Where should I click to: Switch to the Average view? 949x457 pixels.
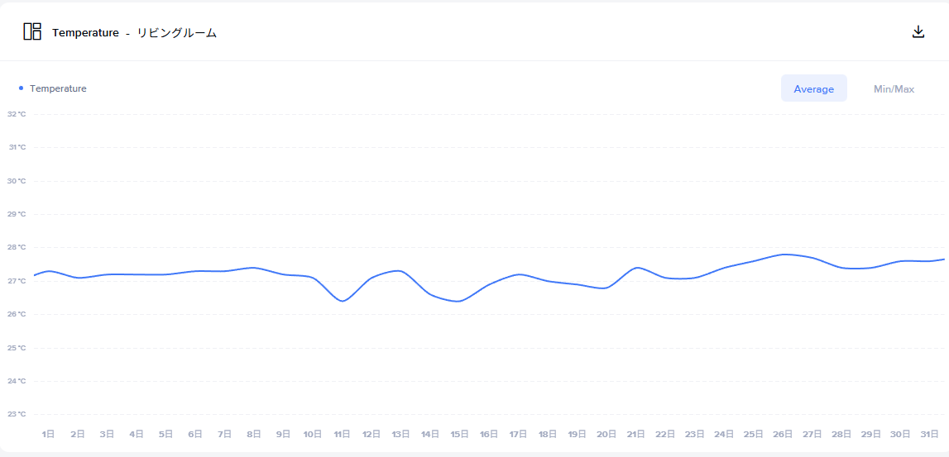tap(813, 88)
